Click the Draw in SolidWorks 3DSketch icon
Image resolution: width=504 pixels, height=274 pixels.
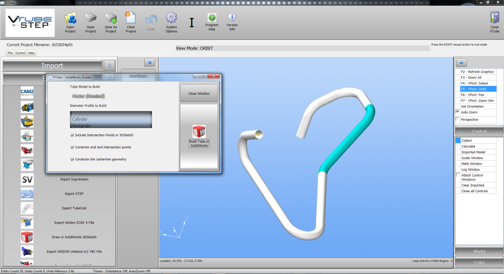pyautogui.click(x=27, y=237)
